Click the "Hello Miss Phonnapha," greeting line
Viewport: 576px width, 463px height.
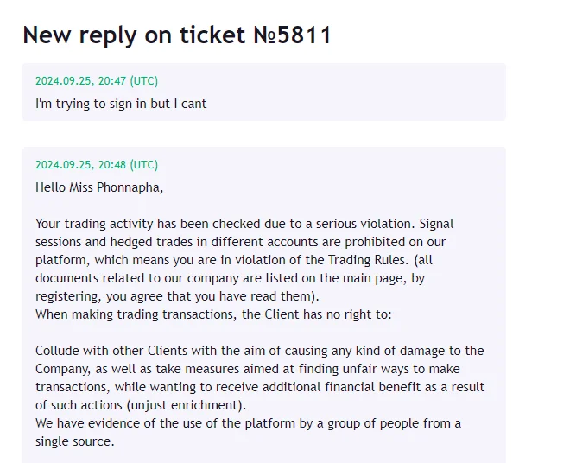98,187
